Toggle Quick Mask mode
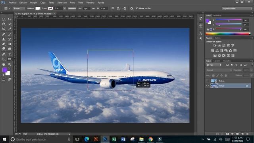Image resolution: width=254 pixels, height=143 pixels. [x=4, y=79]
